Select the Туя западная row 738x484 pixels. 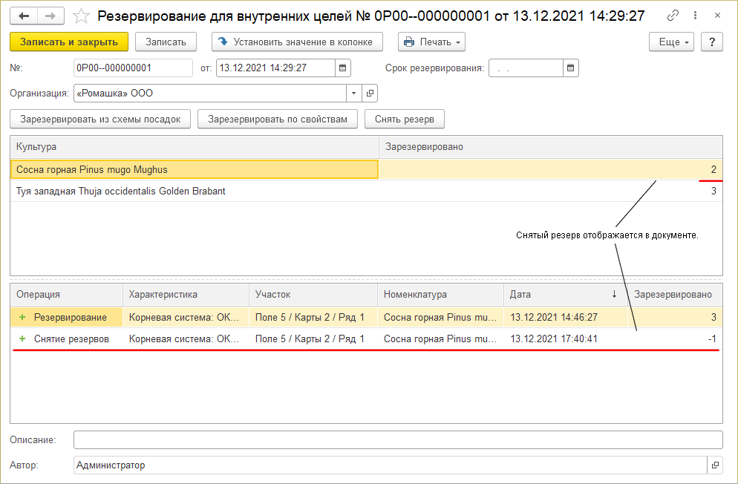121,192
